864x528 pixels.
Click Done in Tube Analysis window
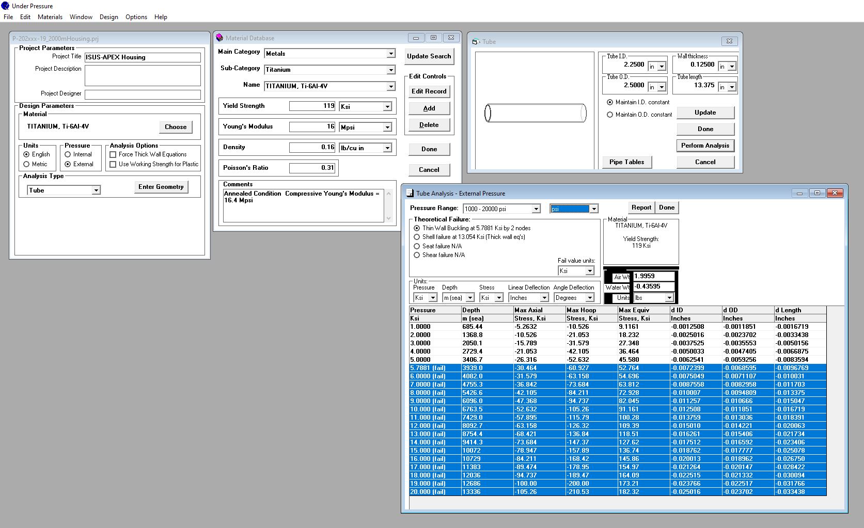[667, 207]
